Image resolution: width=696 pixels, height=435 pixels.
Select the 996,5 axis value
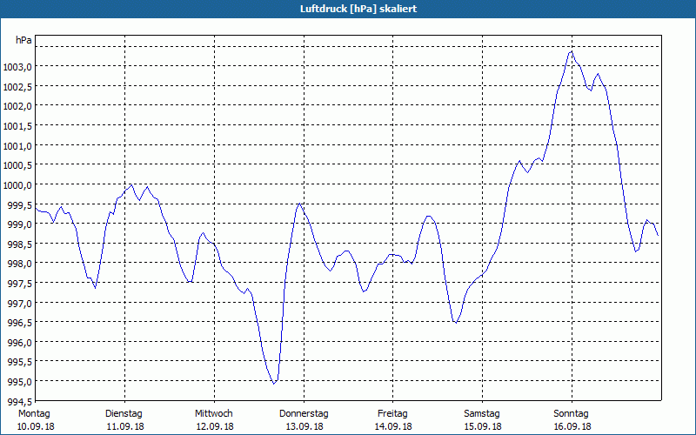(19, 323)
